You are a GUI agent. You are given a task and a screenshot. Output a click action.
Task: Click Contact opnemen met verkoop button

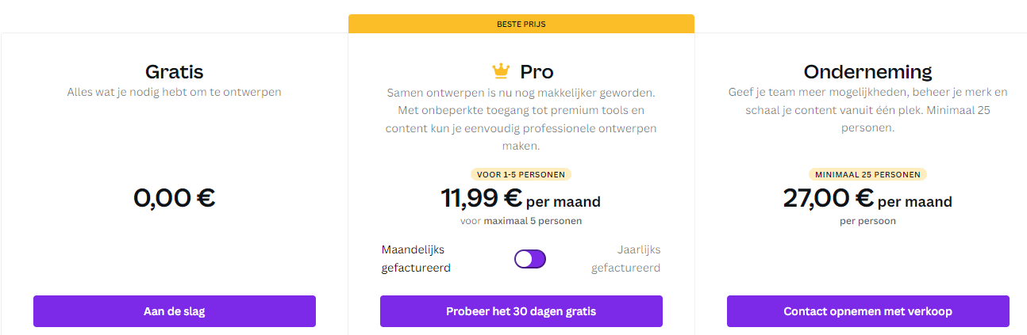[868, 311]
